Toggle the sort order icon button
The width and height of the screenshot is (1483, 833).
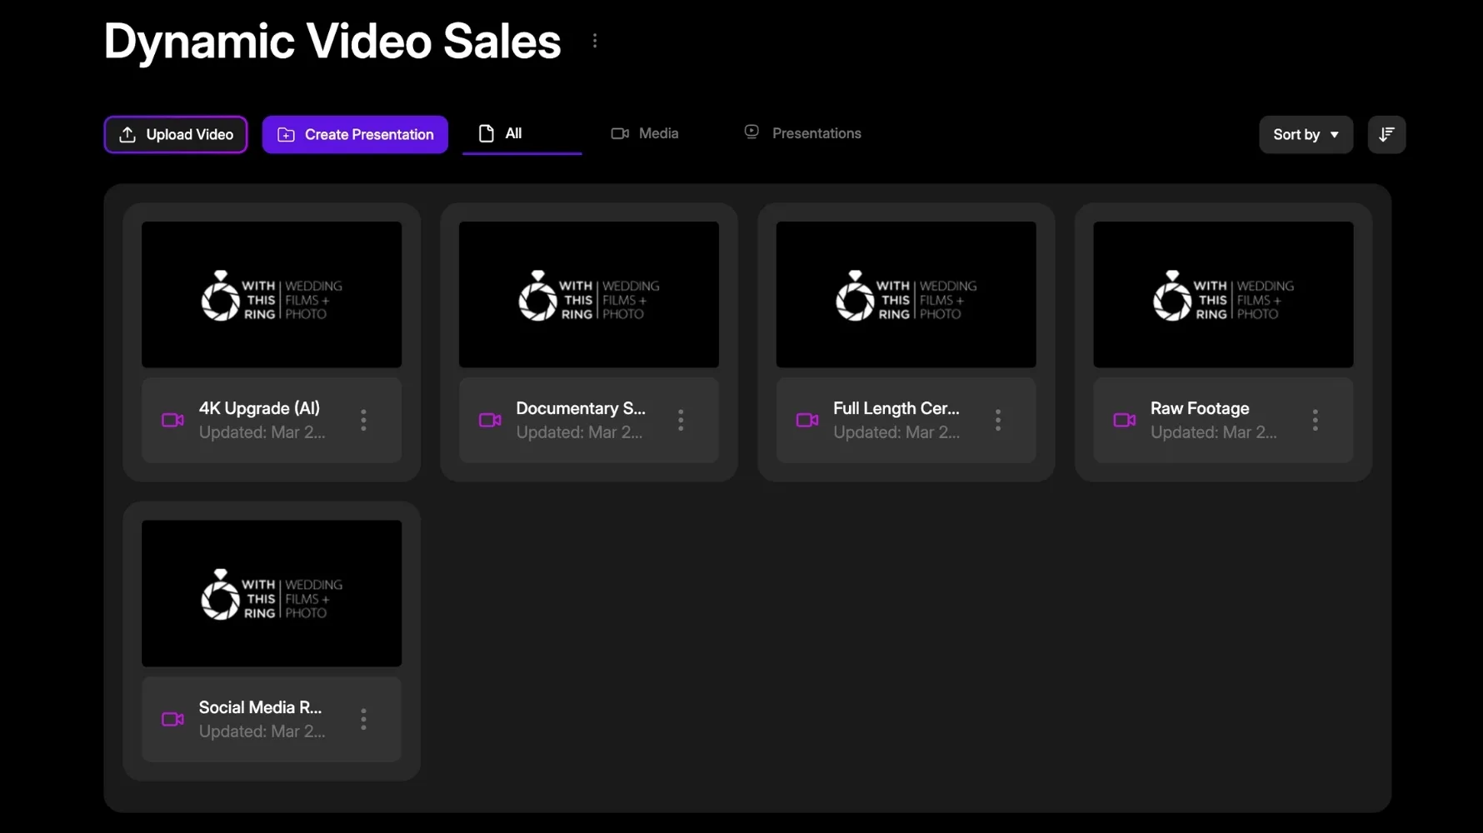pyautogui.click(x=1386, y=134)
